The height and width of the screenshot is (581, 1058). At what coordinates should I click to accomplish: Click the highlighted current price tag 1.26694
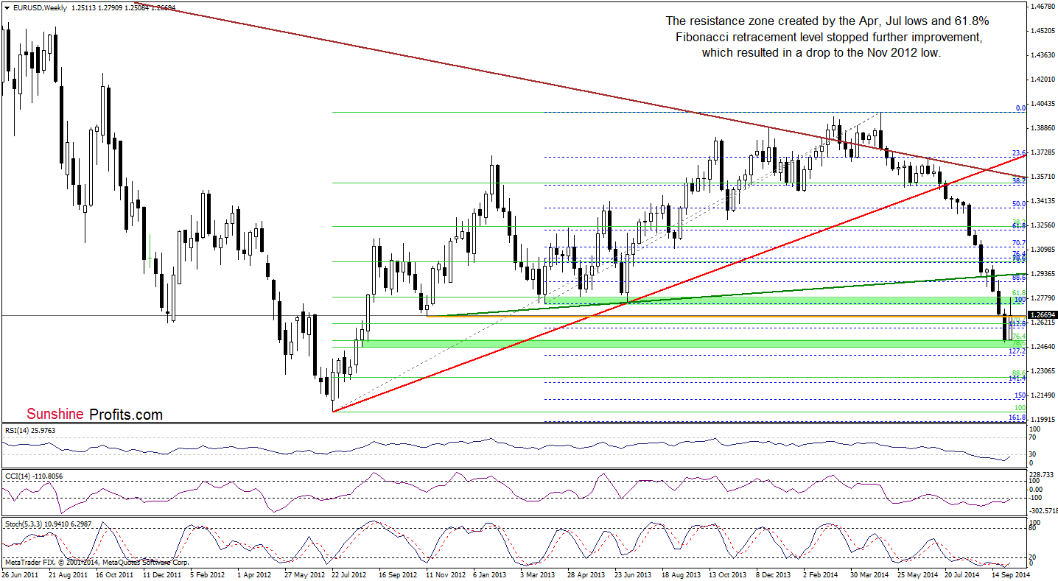click(1043, 314)
